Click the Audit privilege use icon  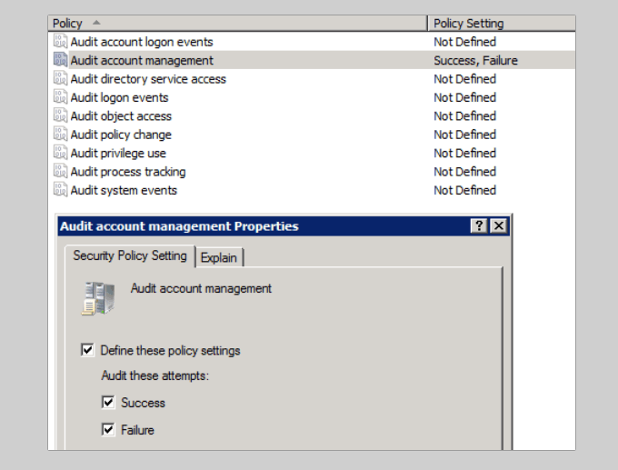(61, 154)
